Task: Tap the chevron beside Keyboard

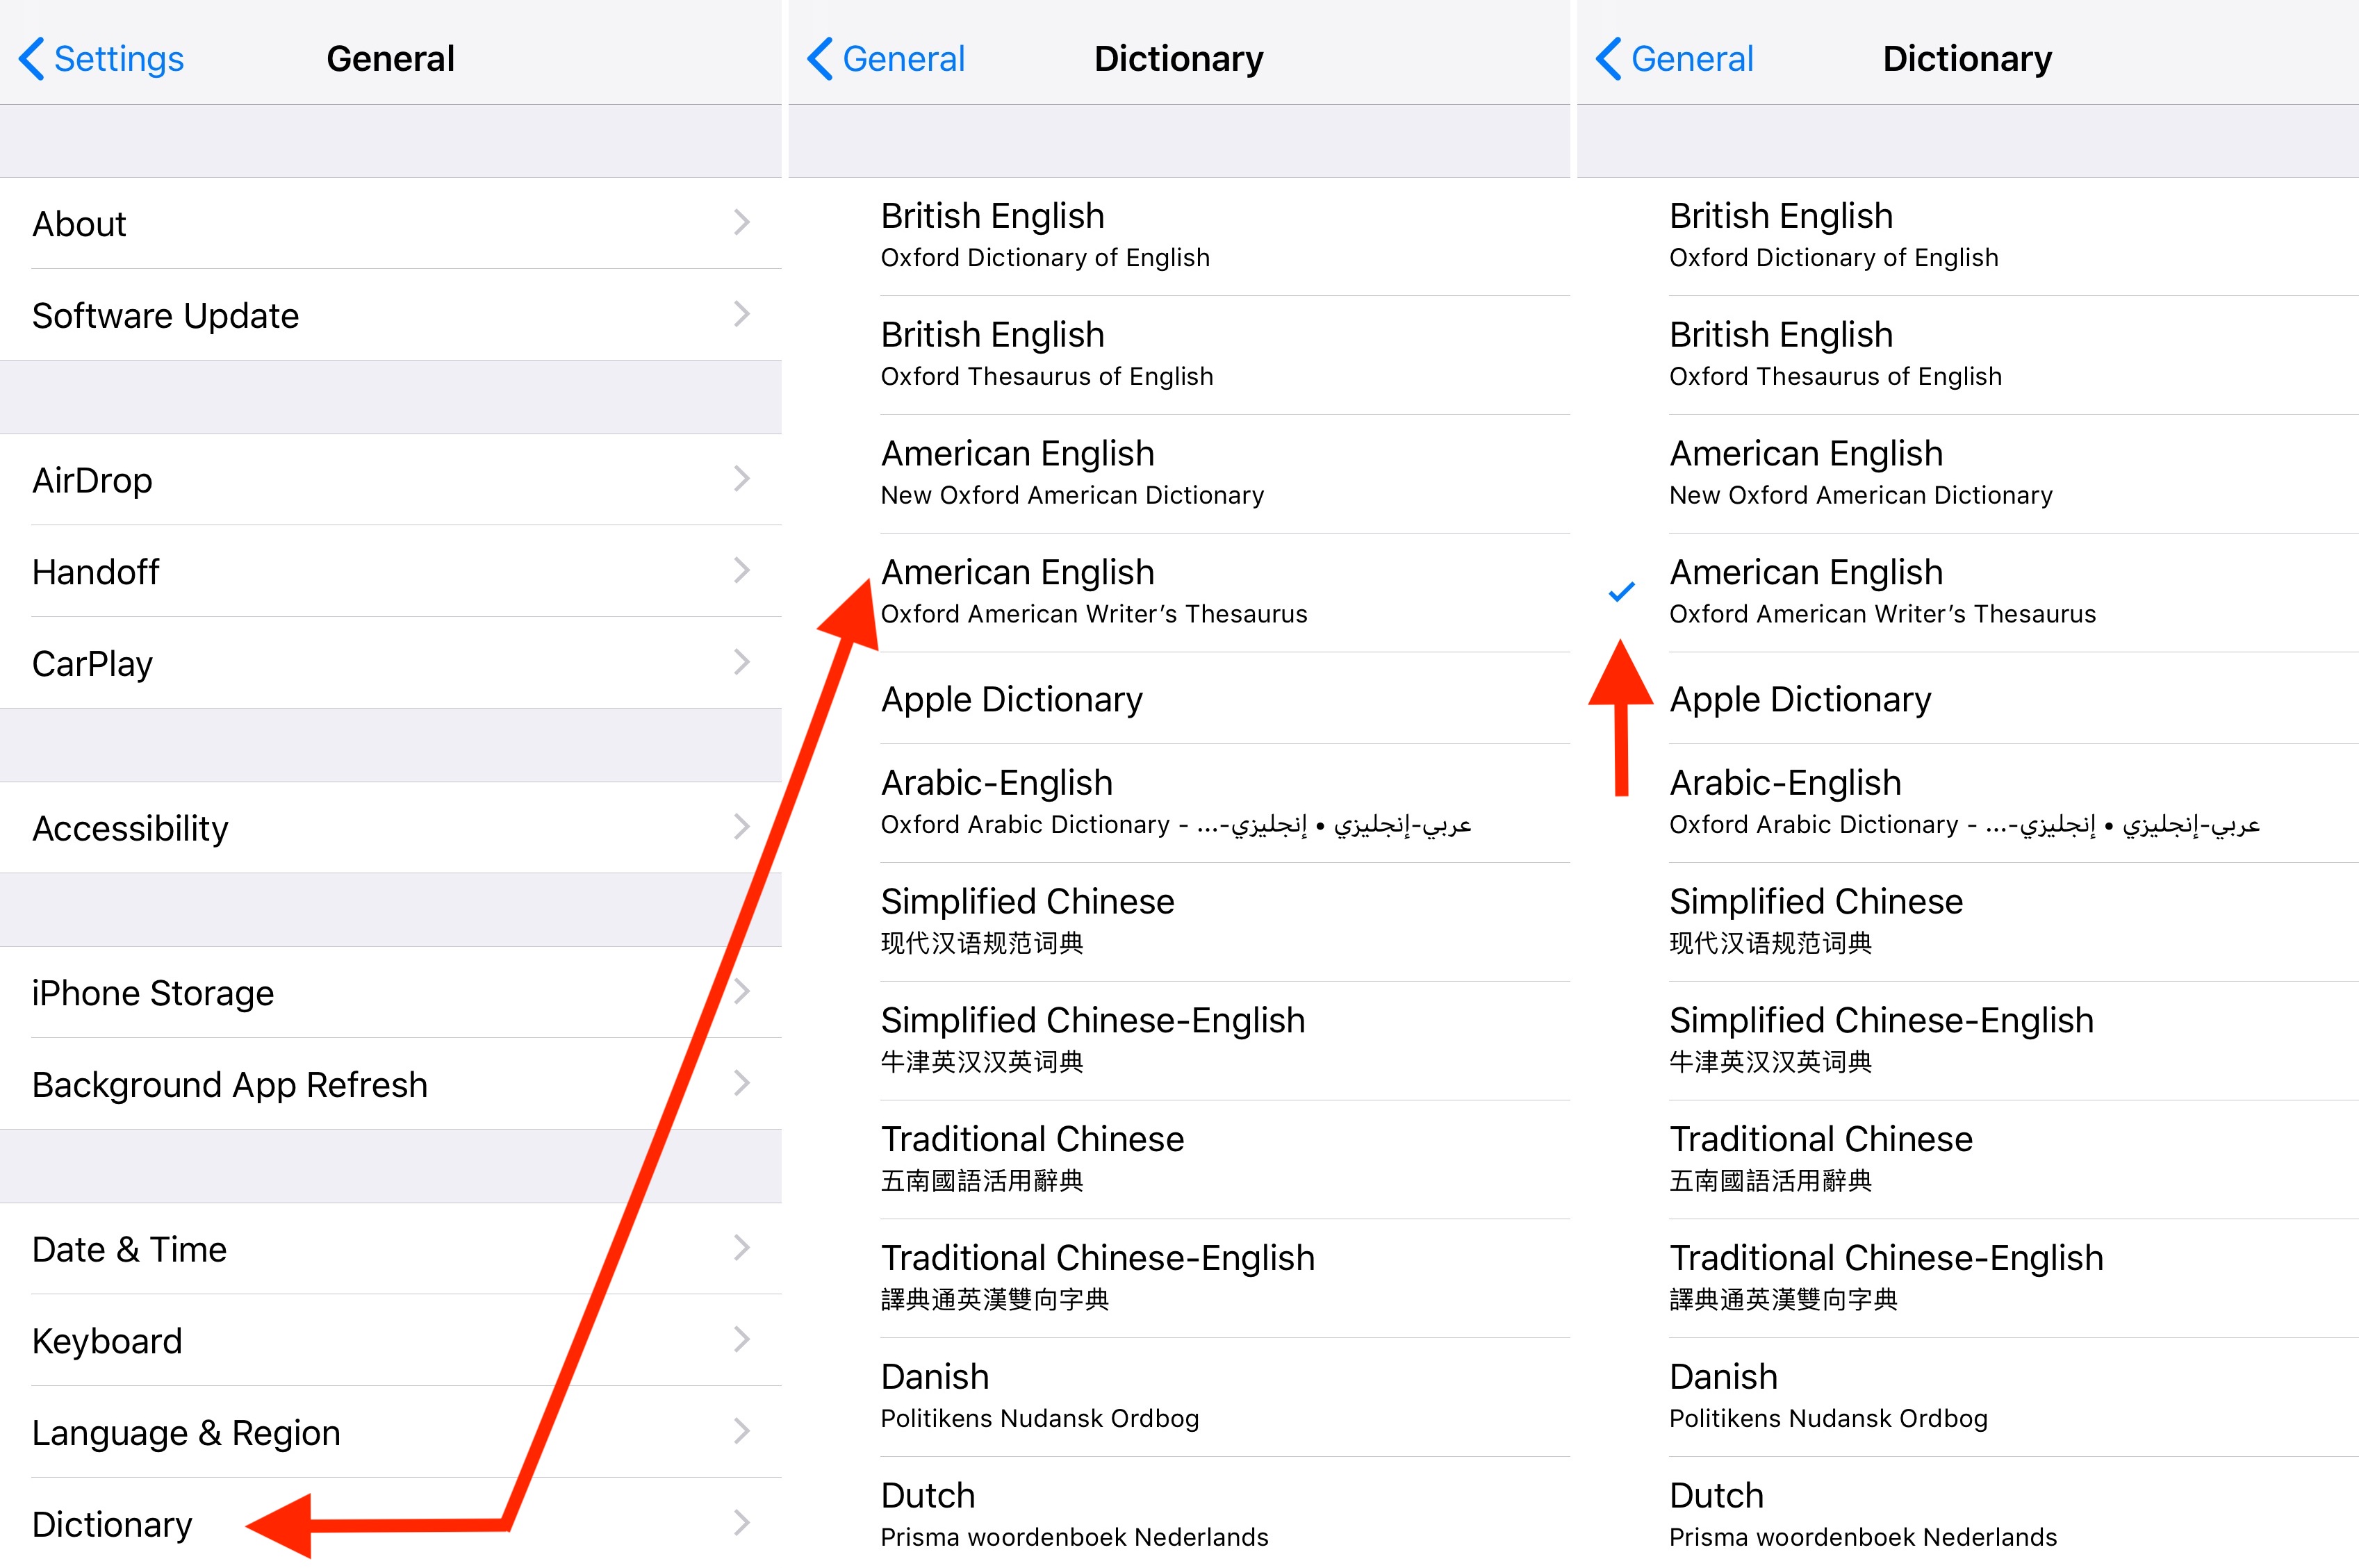Action: pyautogui.click(x=741, y=1340)
